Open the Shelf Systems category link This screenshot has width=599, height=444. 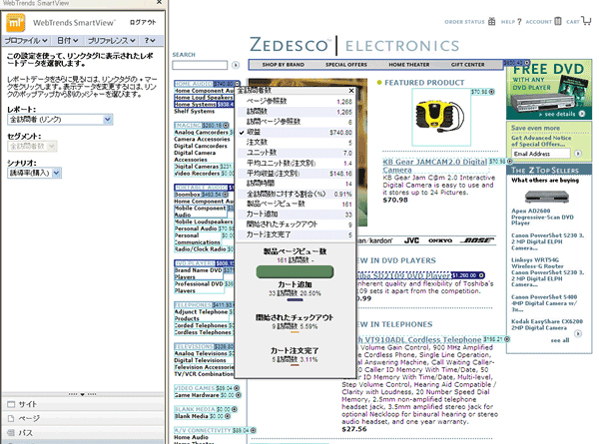[x=195, y=111]
